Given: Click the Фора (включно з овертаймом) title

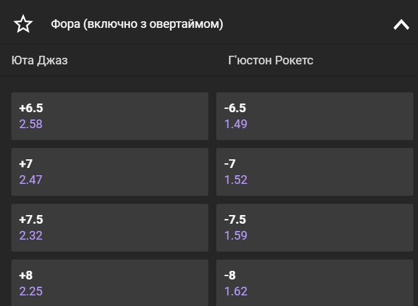Looking at the screenshot, I should pyautogui.click(x=137, y=24).
